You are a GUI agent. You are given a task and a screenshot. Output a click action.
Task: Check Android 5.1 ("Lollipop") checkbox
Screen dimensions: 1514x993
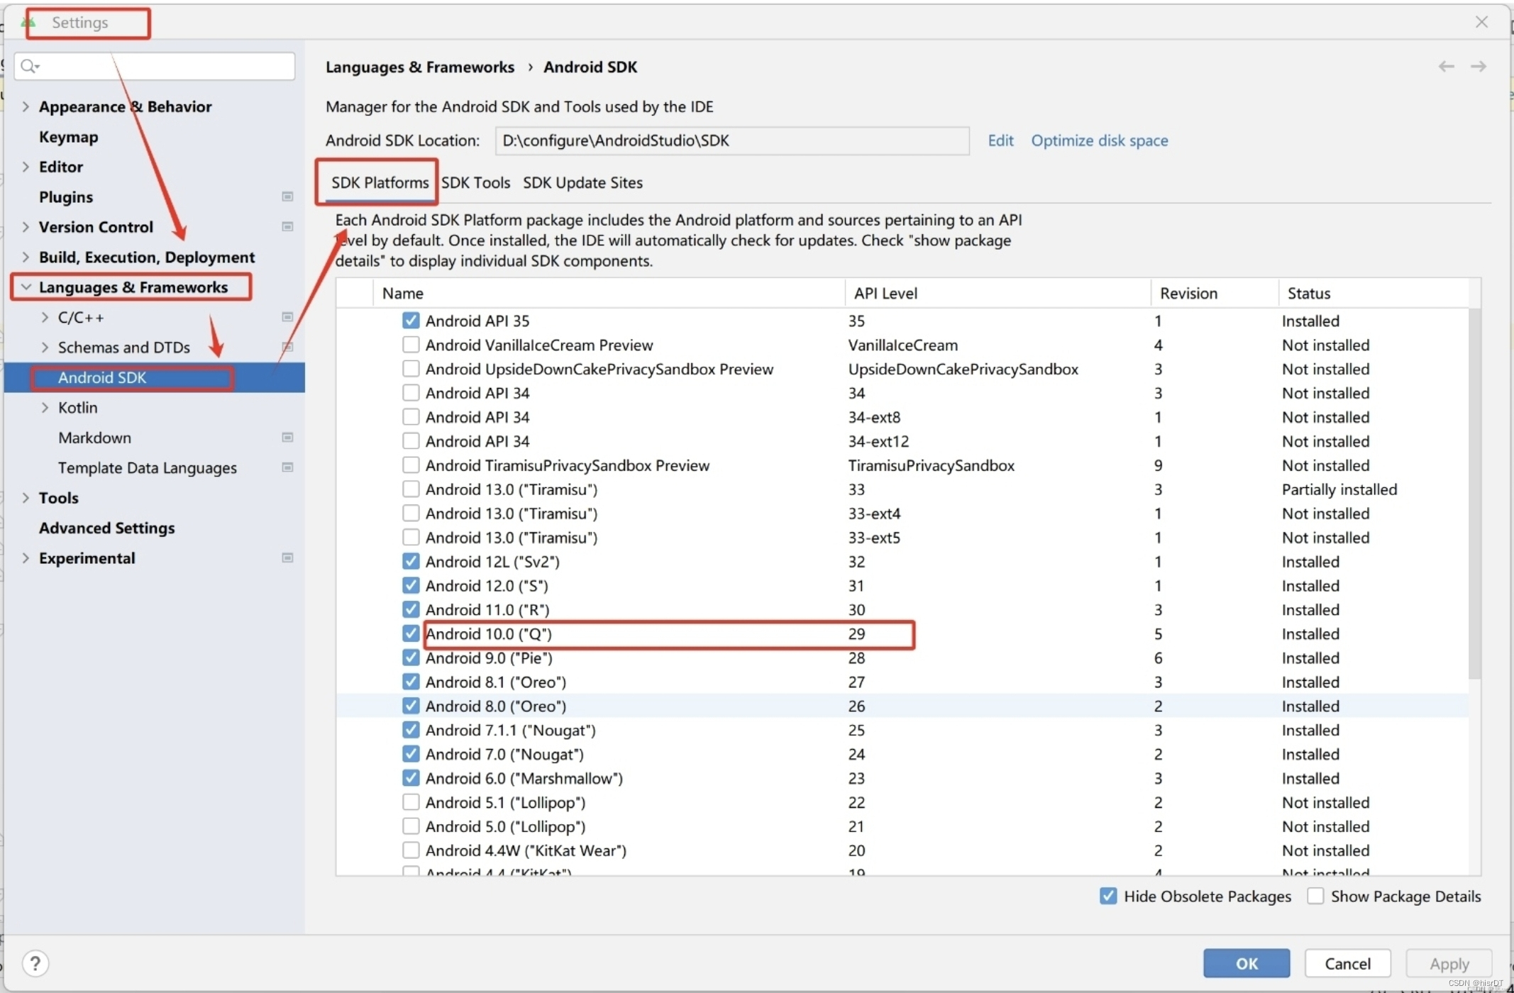[x=411, y=802]
